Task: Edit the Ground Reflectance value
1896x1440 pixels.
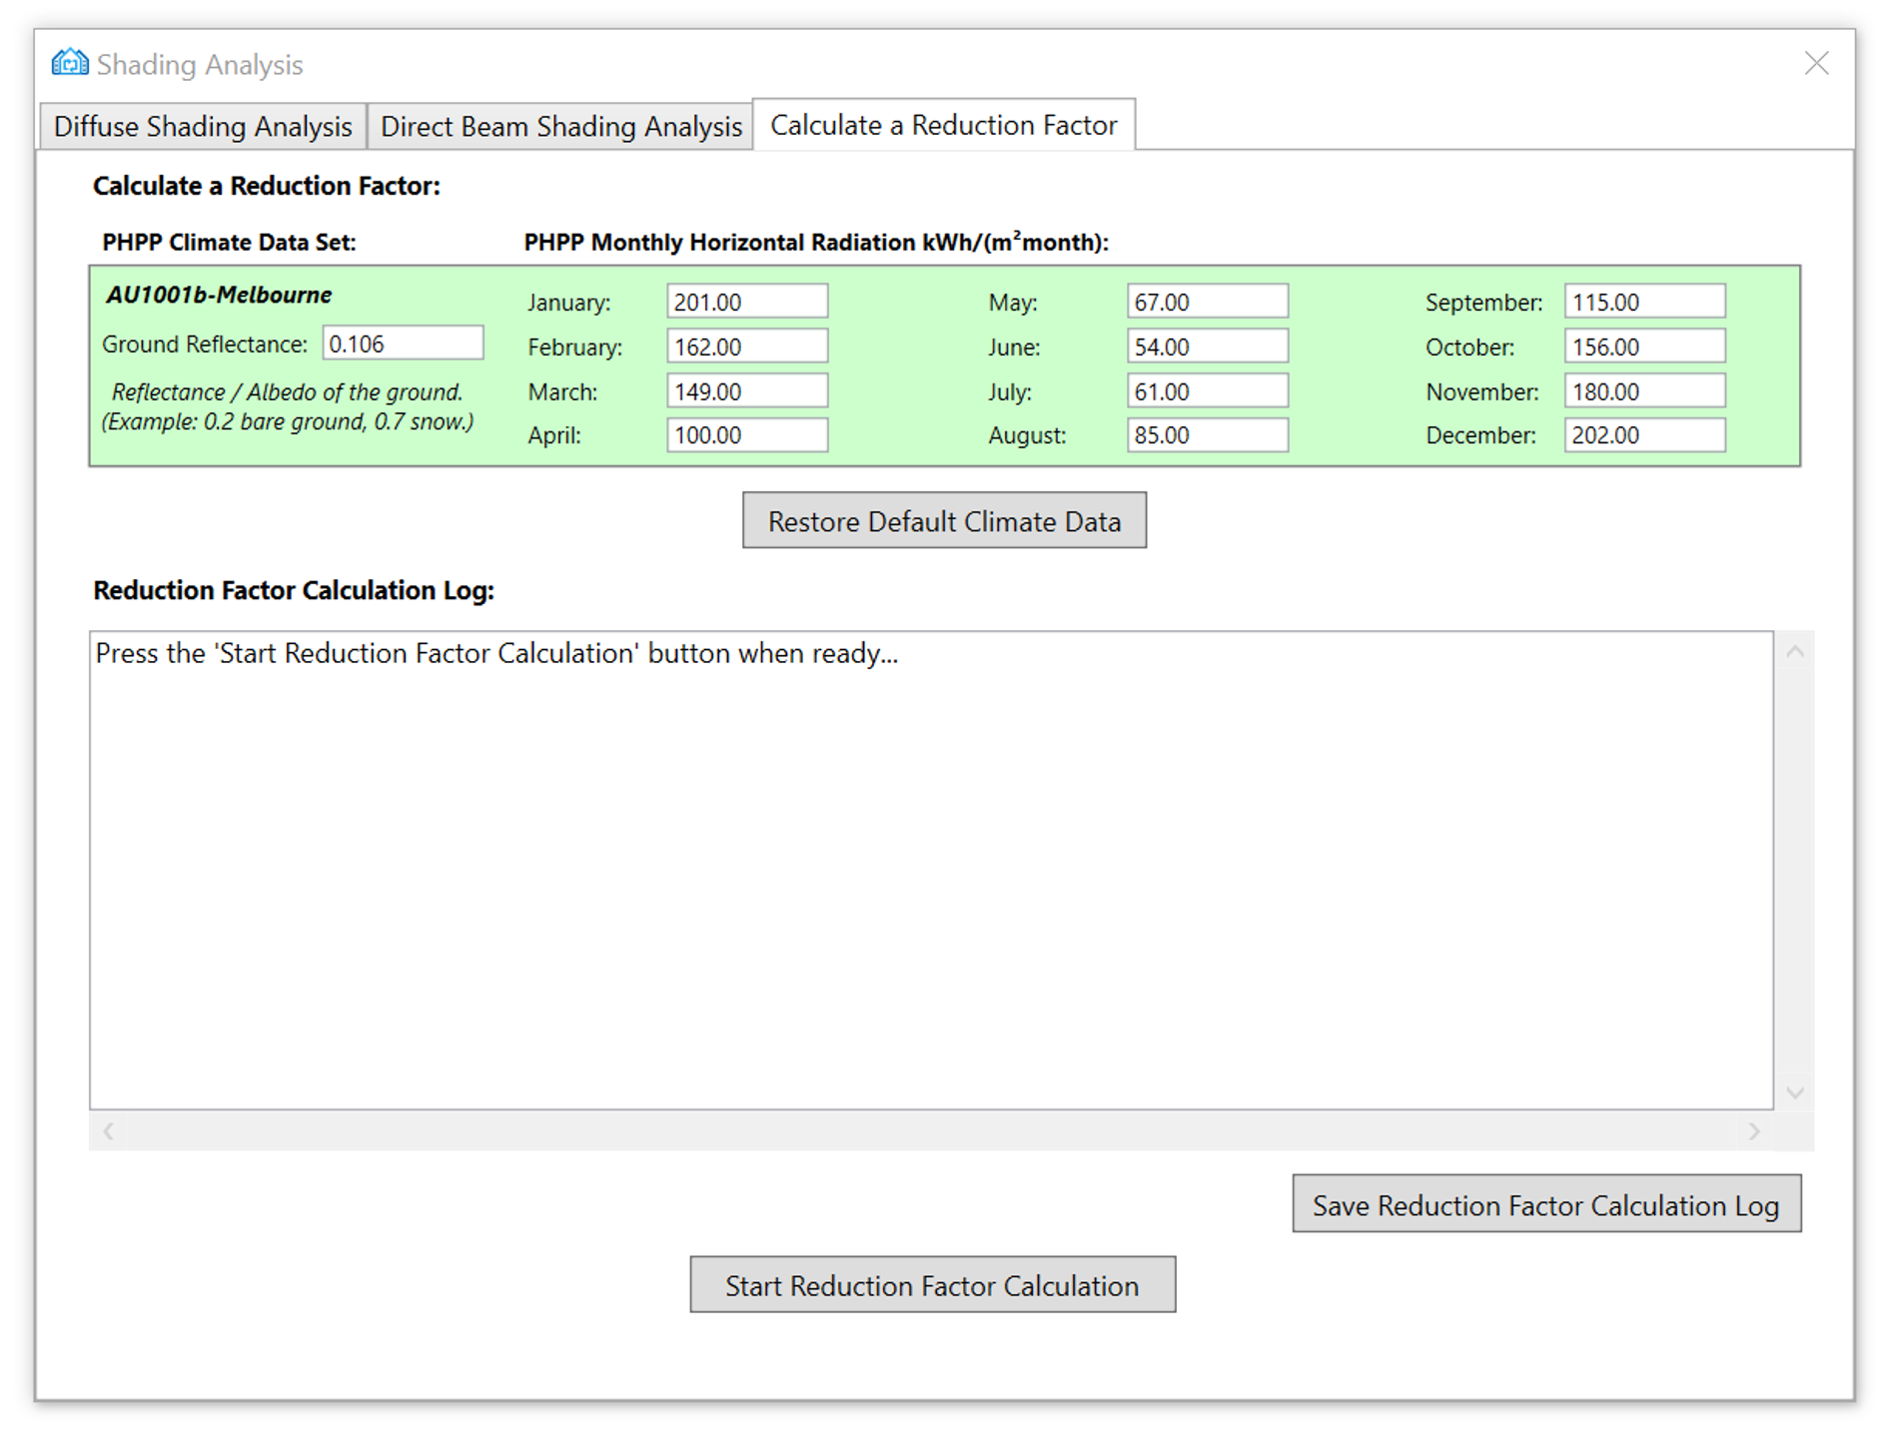Action: tap(403, 343)
